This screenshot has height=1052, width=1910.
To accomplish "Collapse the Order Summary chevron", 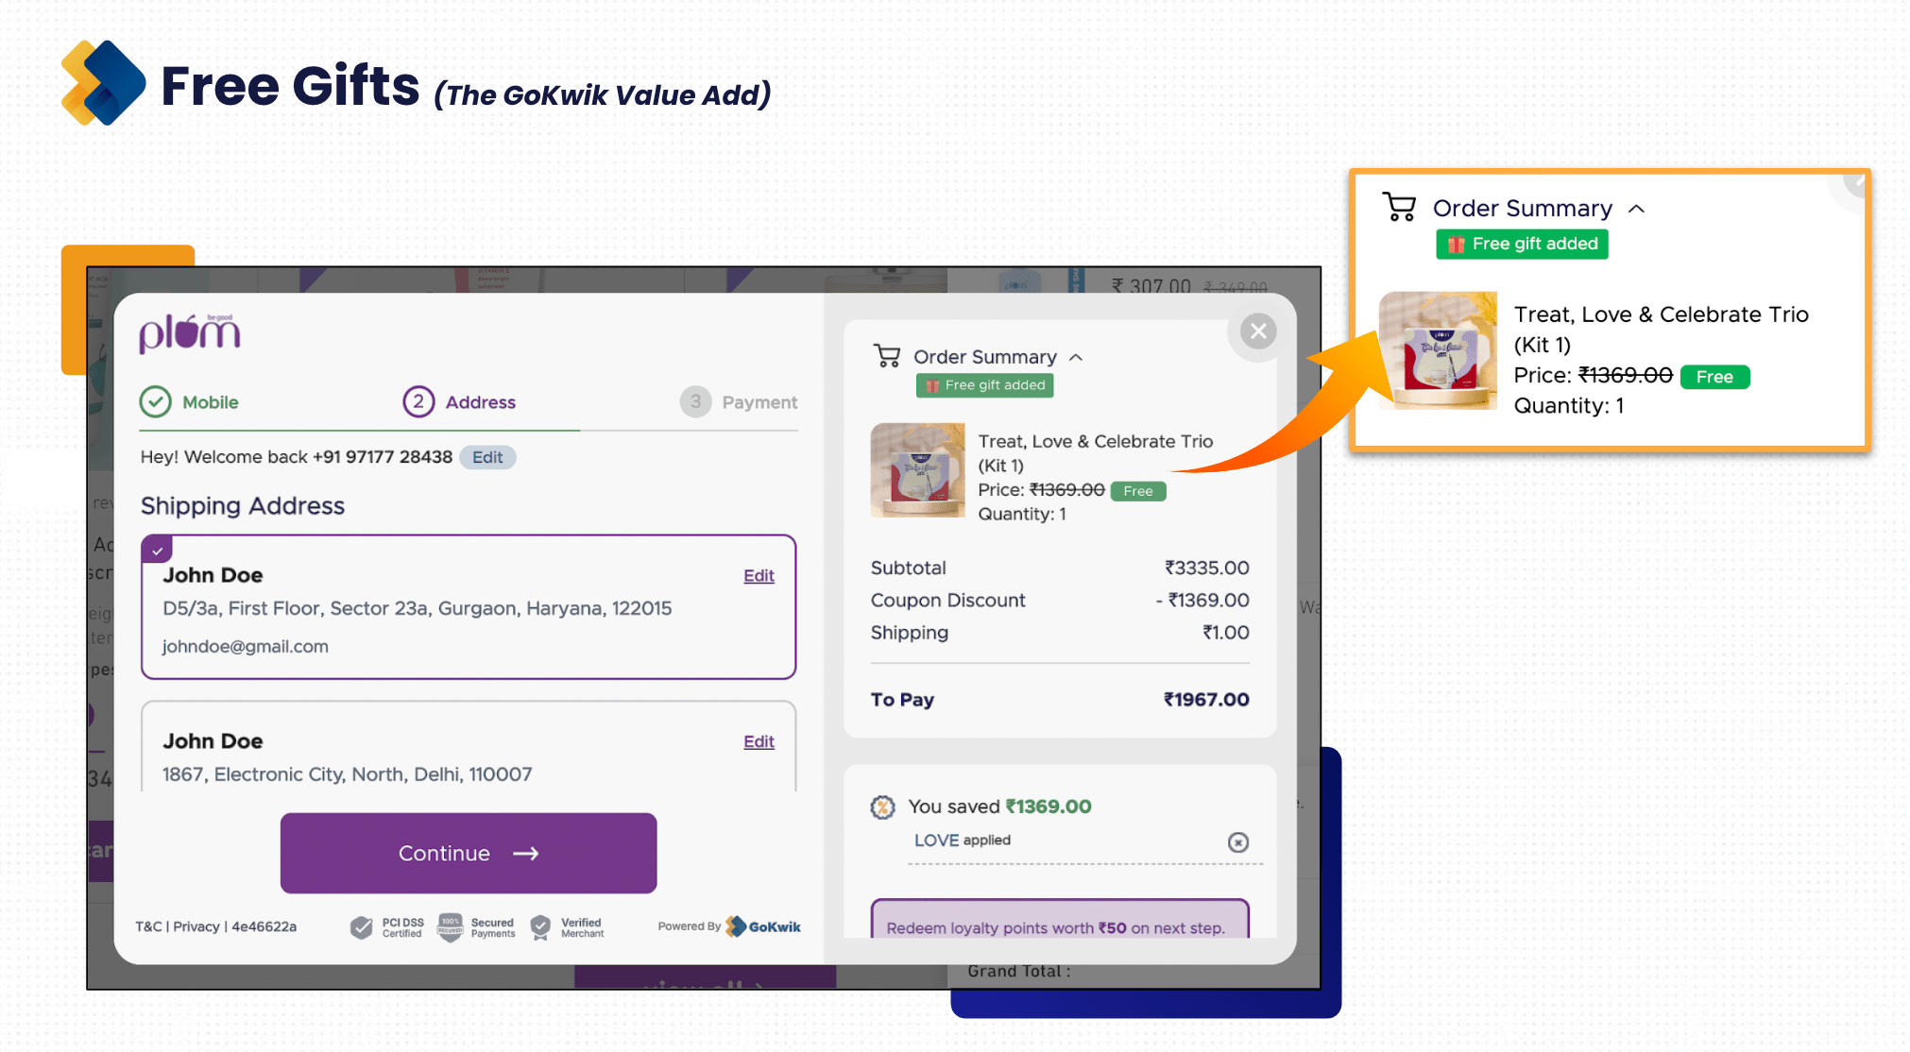I will click(x=1076, y=357).
